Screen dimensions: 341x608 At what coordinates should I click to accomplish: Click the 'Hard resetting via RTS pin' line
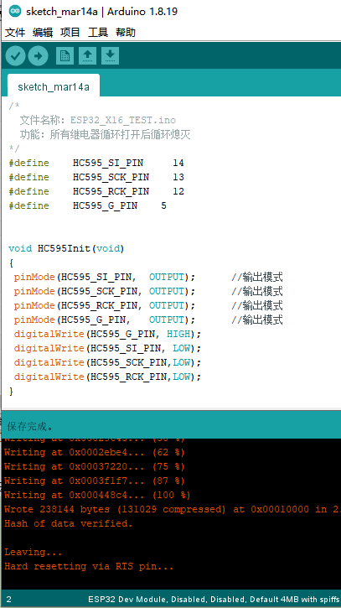pyautogui.click(x=89, y=566)
